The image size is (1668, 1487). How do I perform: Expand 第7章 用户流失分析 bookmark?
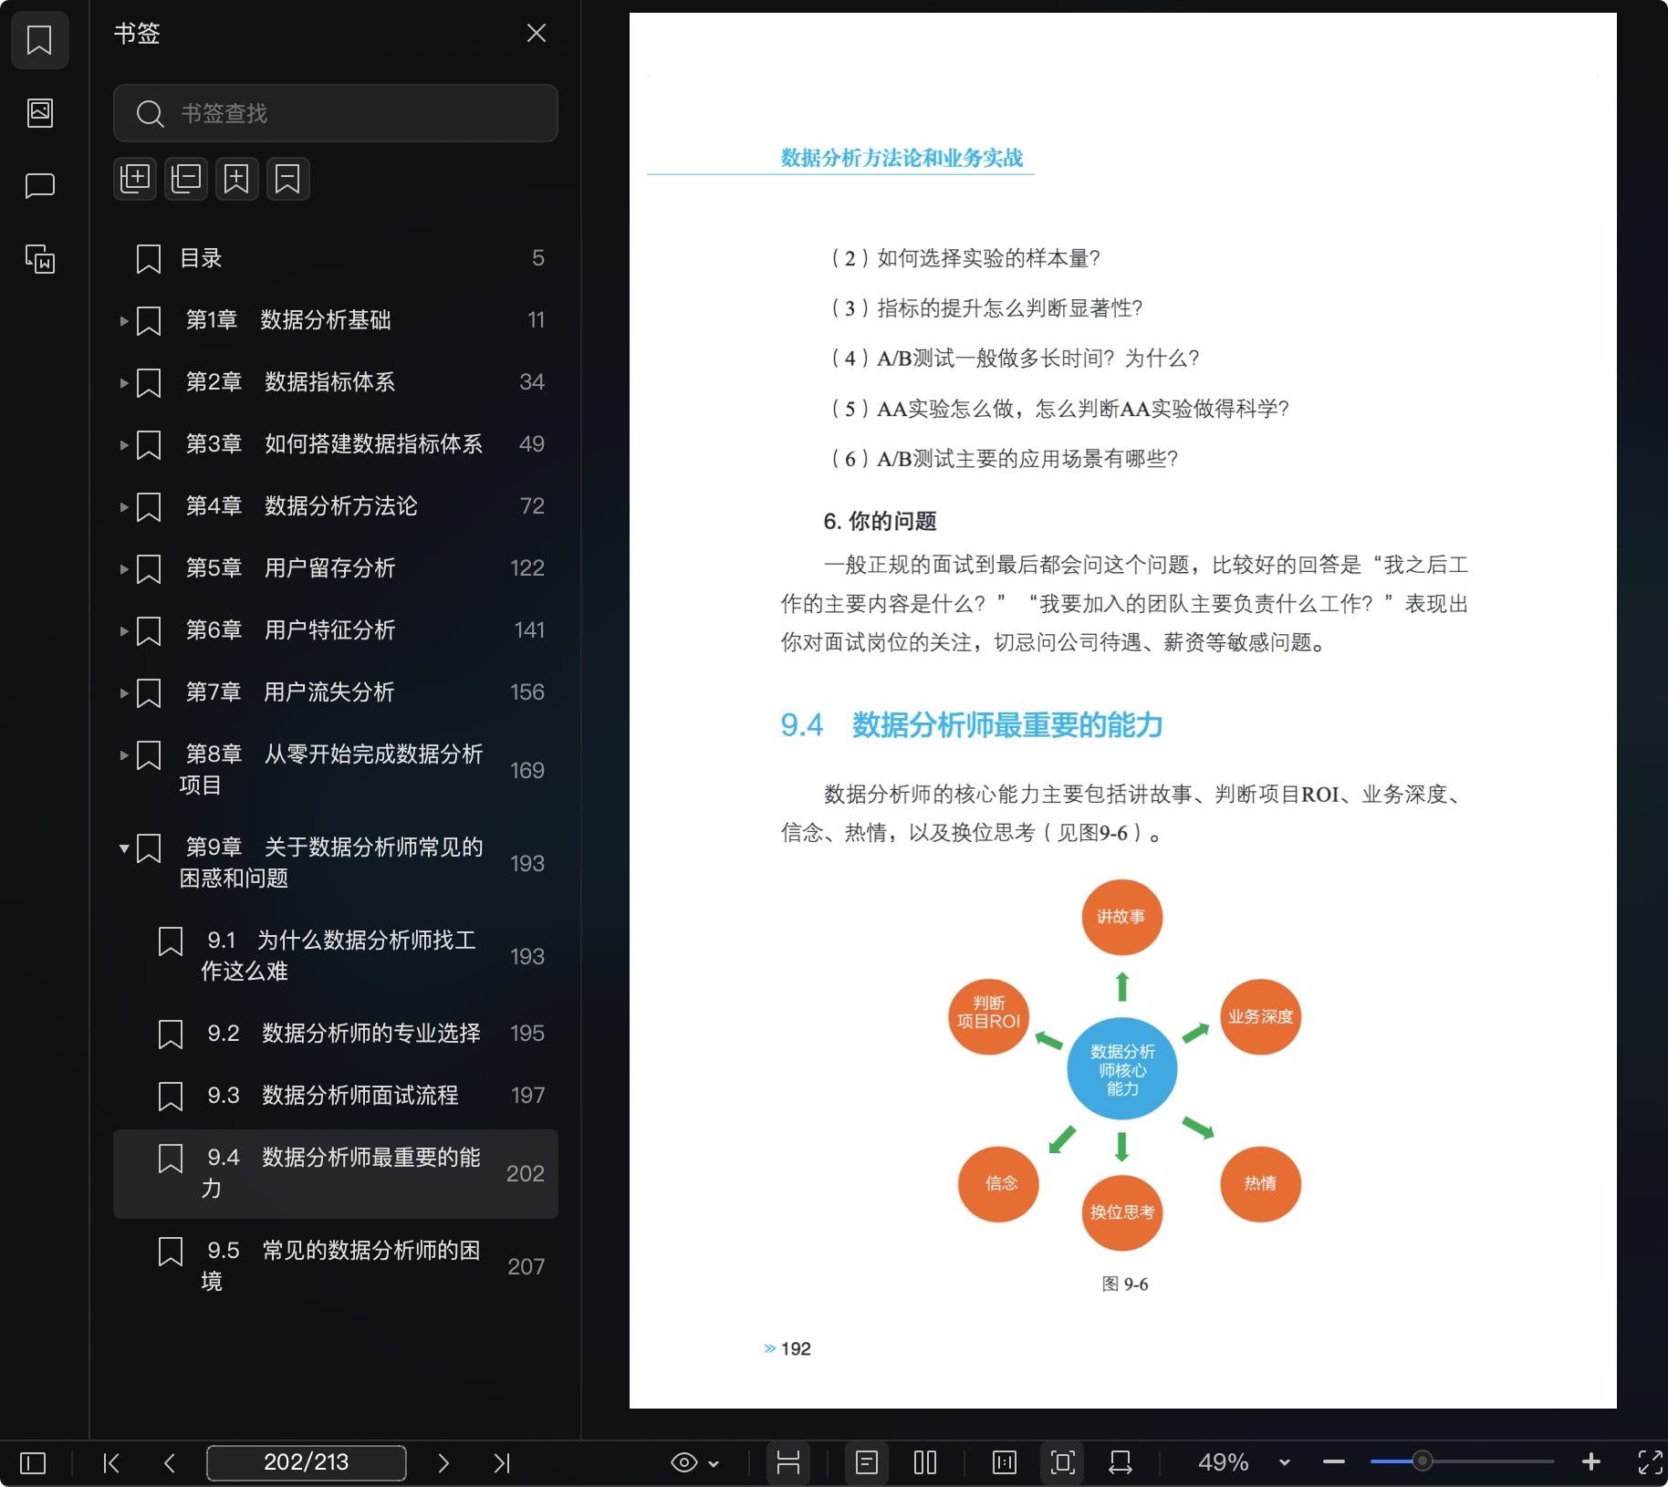(x=124, y=693)
